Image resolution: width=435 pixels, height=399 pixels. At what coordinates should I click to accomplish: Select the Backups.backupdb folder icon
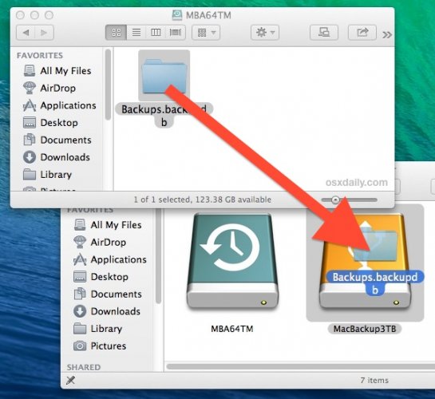(164, 76)
